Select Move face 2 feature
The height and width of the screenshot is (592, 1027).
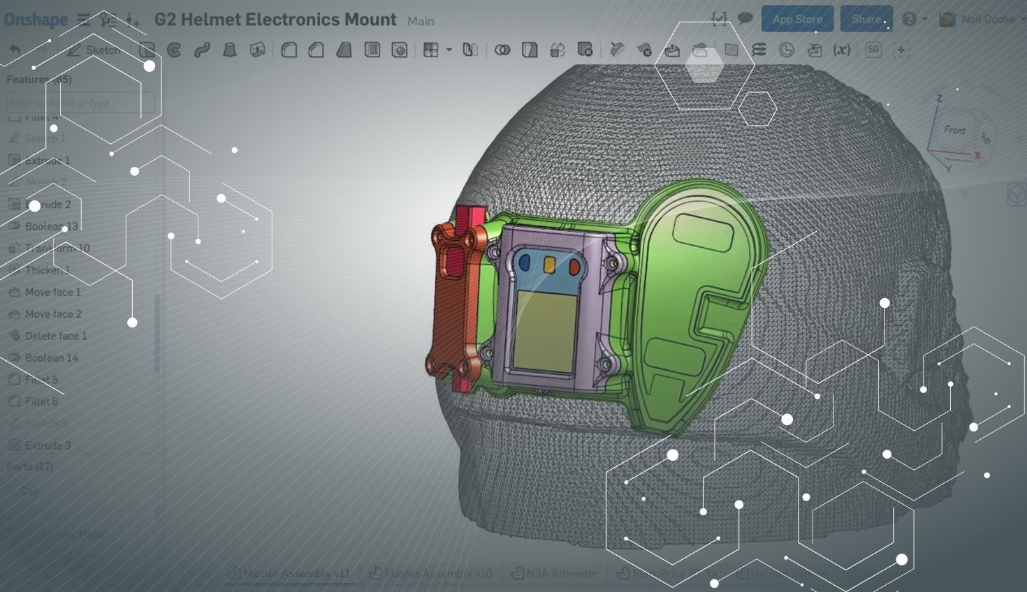pyautogui.click(x=53, y=314)
